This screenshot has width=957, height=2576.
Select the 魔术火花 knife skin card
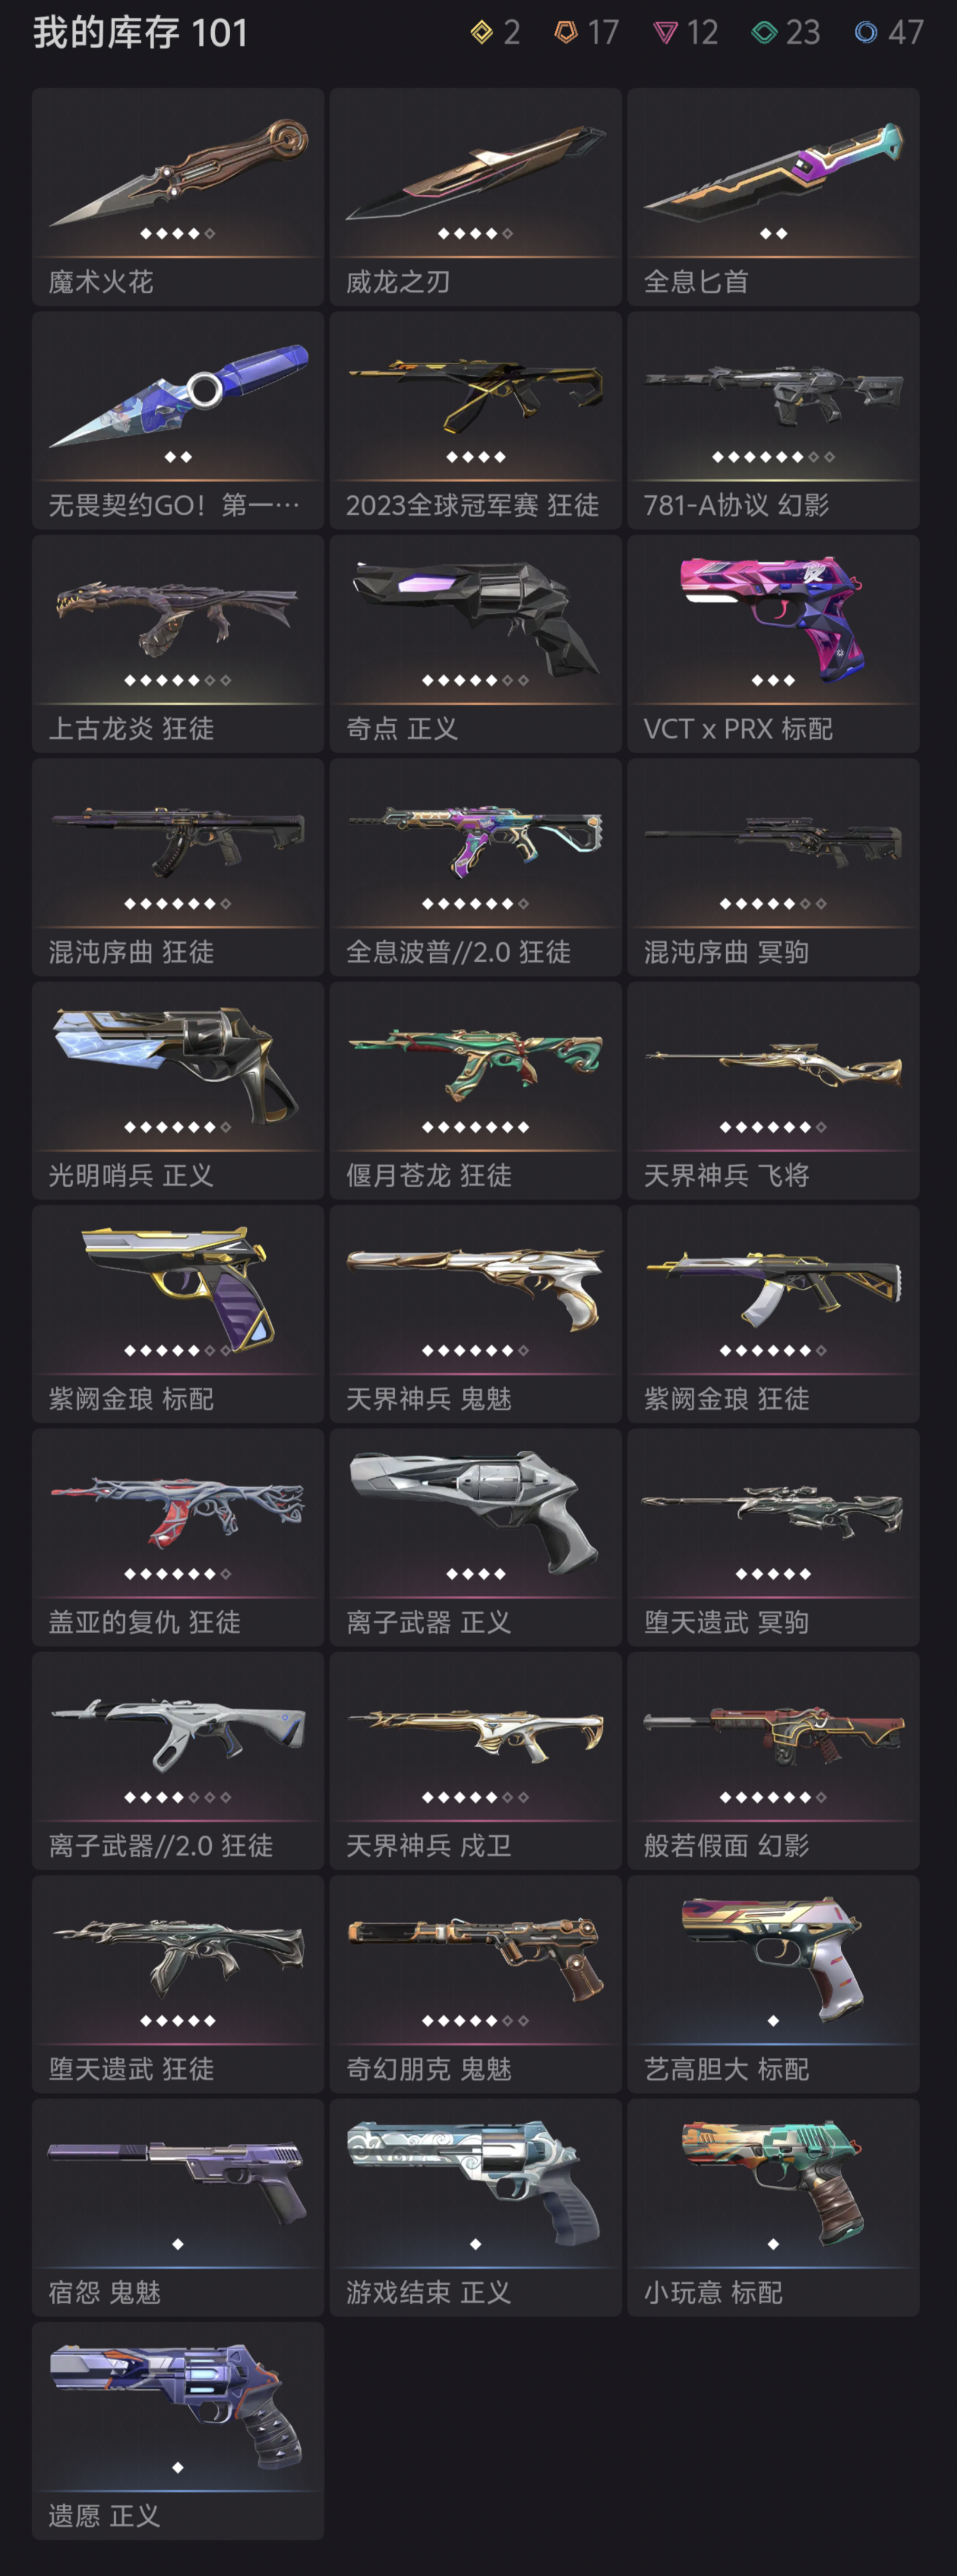tap(178, 197)
